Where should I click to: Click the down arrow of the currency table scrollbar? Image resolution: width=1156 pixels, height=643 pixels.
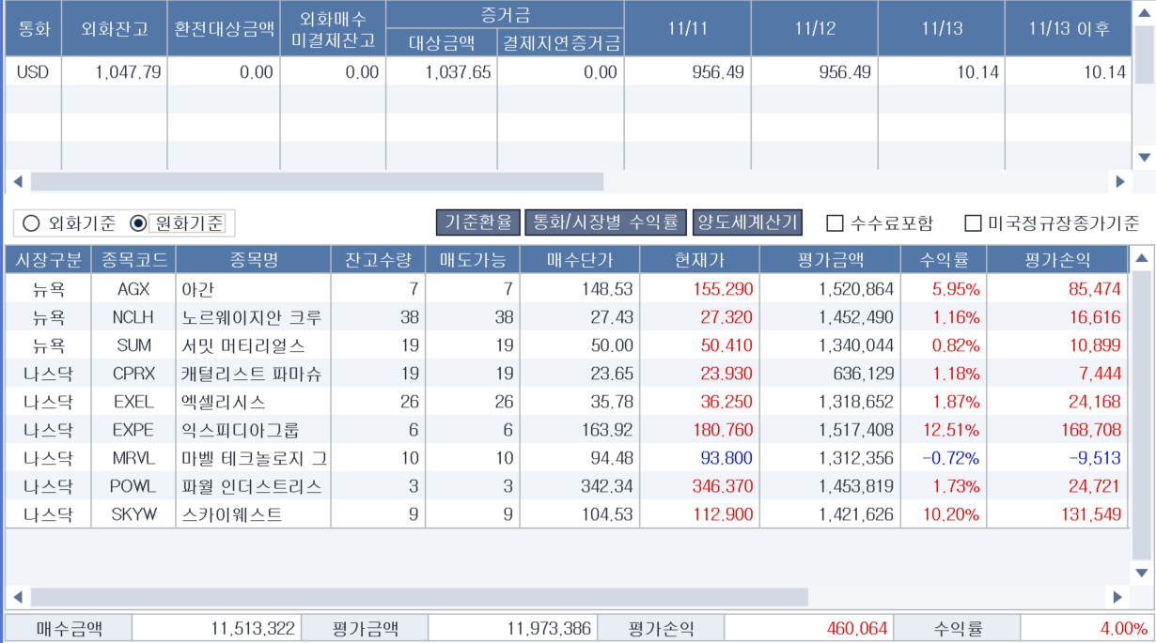point(1144,158)
